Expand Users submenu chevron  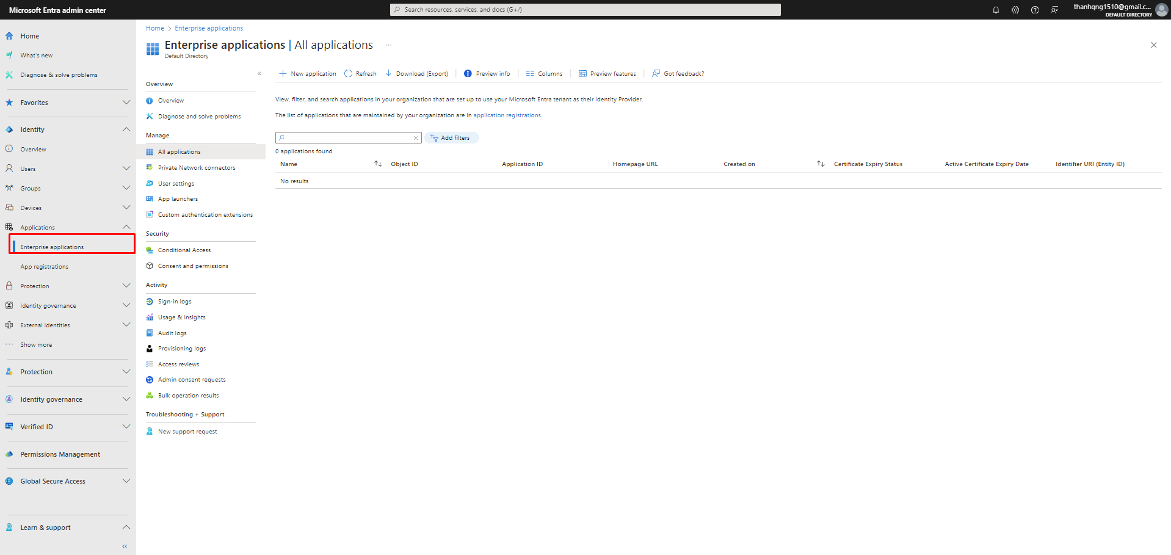click(126, 169)
